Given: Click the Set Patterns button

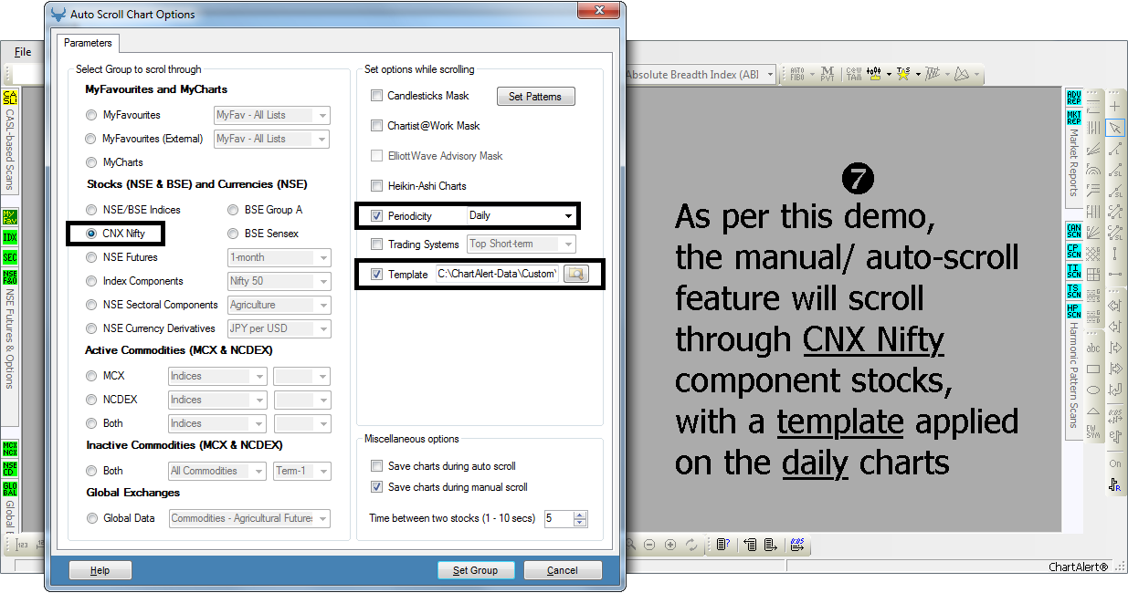Looking at the screenshot, I should [536, 97].
